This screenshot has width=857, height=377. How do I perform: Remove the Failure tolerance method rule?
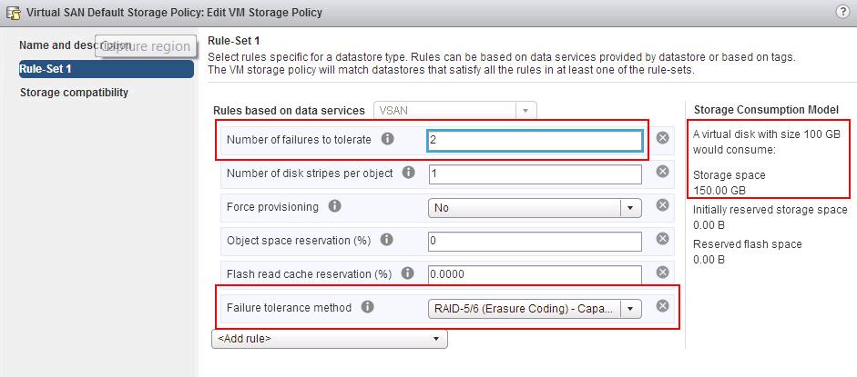pos(663,306)
